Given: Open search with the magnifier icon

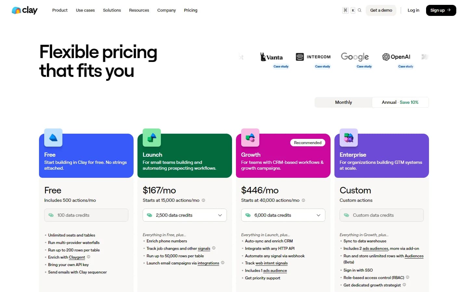Looking at the screenshot, I should point(359,10).
